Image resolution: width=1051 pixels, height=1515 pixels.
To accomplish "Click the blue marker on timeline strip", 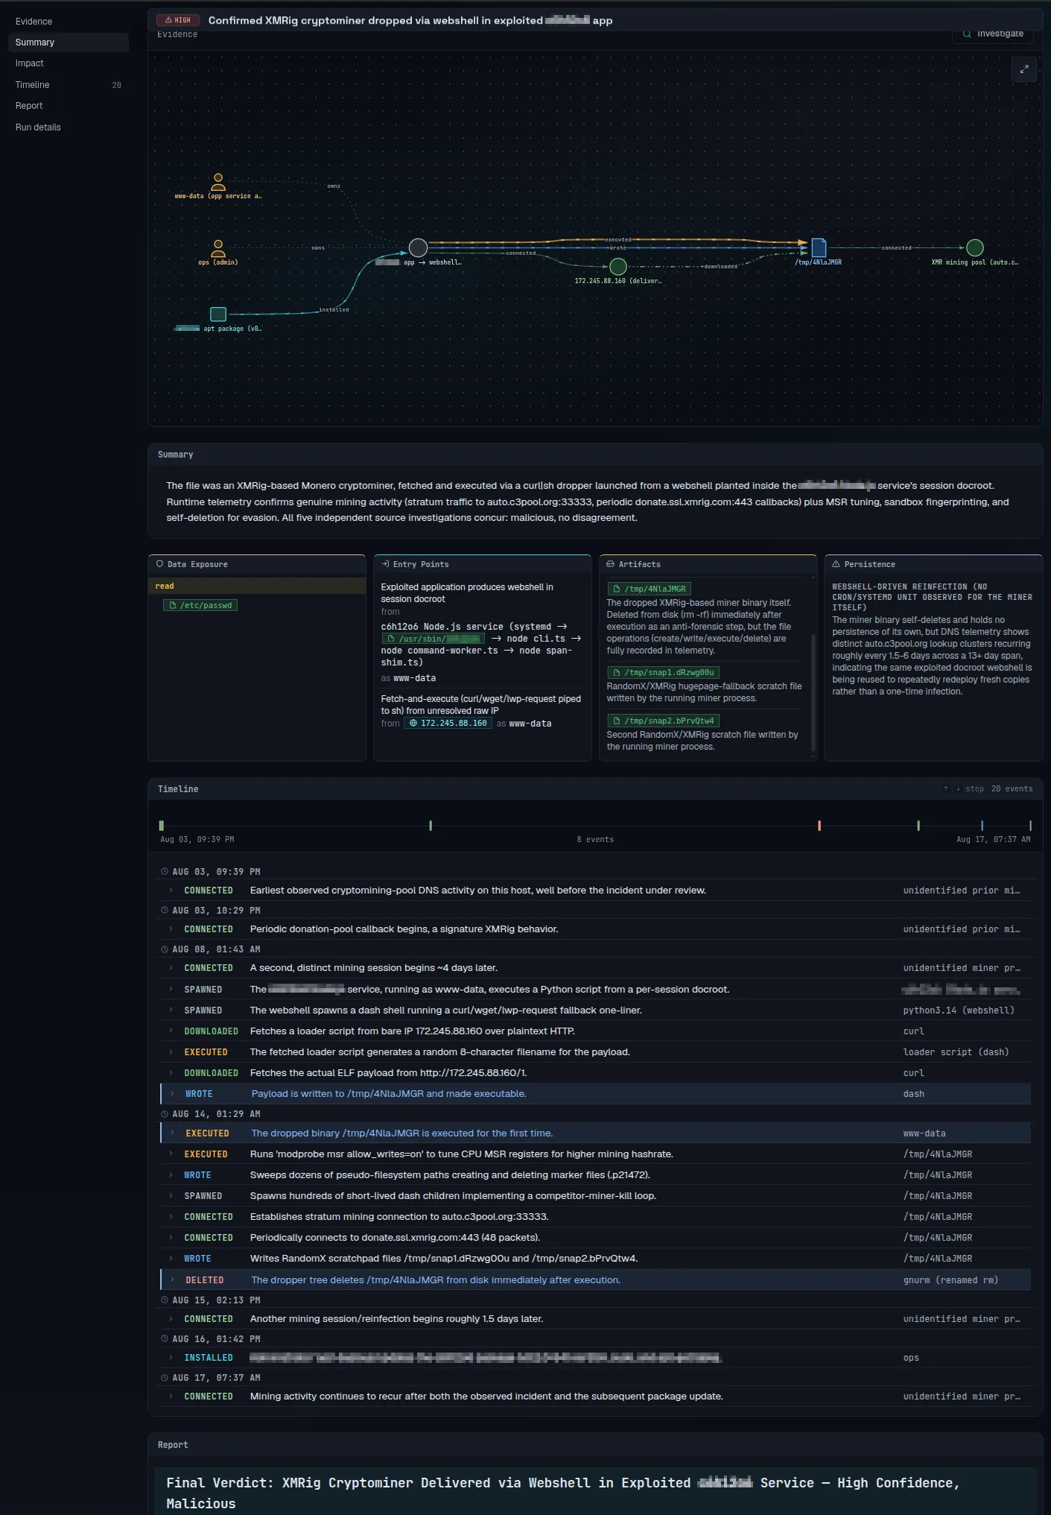I will 982,826.
